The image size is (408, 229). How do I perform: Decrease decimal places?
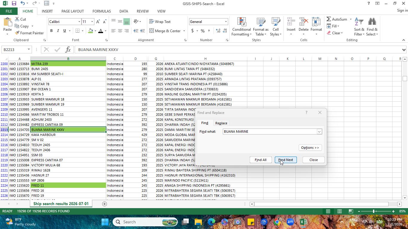224,31
